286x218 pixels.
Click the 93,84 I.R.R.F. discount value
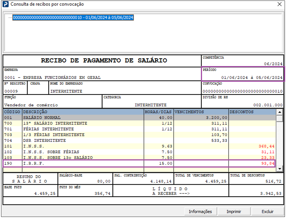268,163
